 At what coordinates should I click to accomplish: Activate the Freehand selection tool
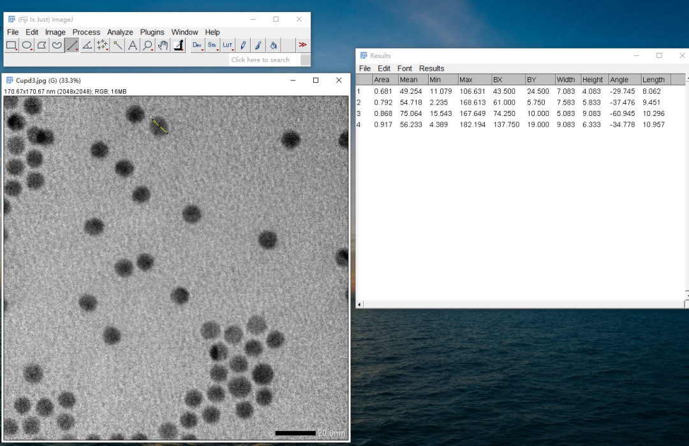[x=57, y=45]
